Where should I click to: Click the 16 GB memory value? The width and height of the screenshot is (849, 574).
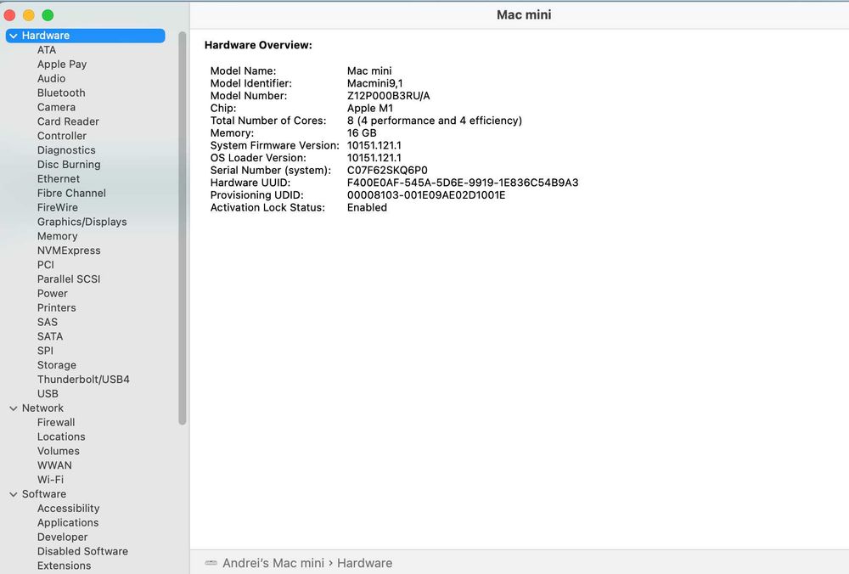click(x=362, y=133)
